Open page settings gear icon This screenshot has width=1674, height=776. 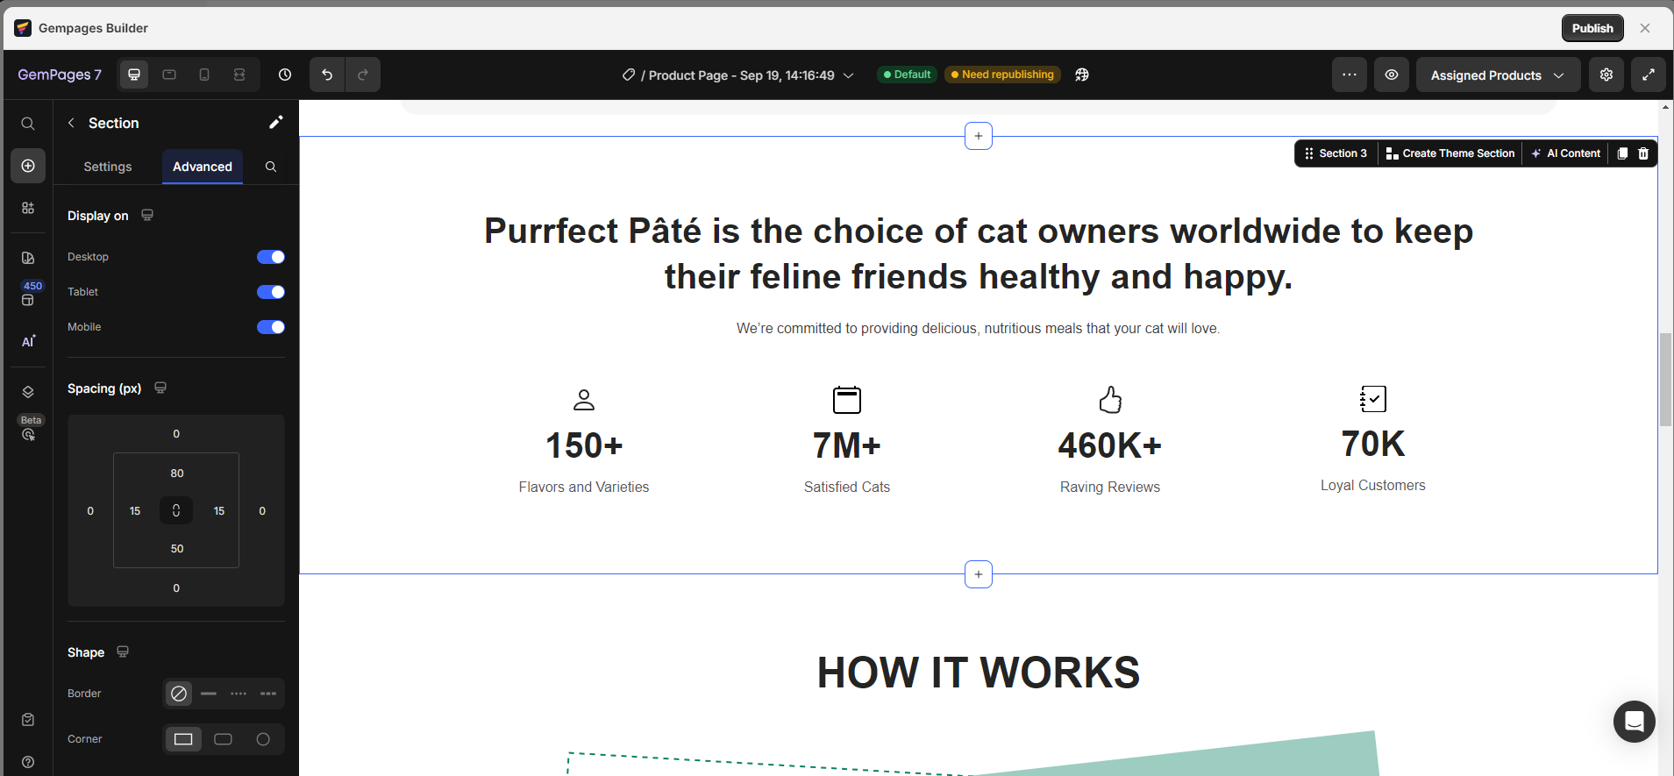point(1606,75)
